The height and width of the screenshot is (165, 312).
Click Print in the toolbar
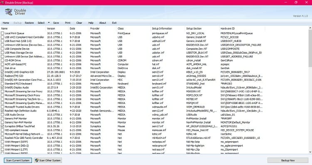point(68,23)
